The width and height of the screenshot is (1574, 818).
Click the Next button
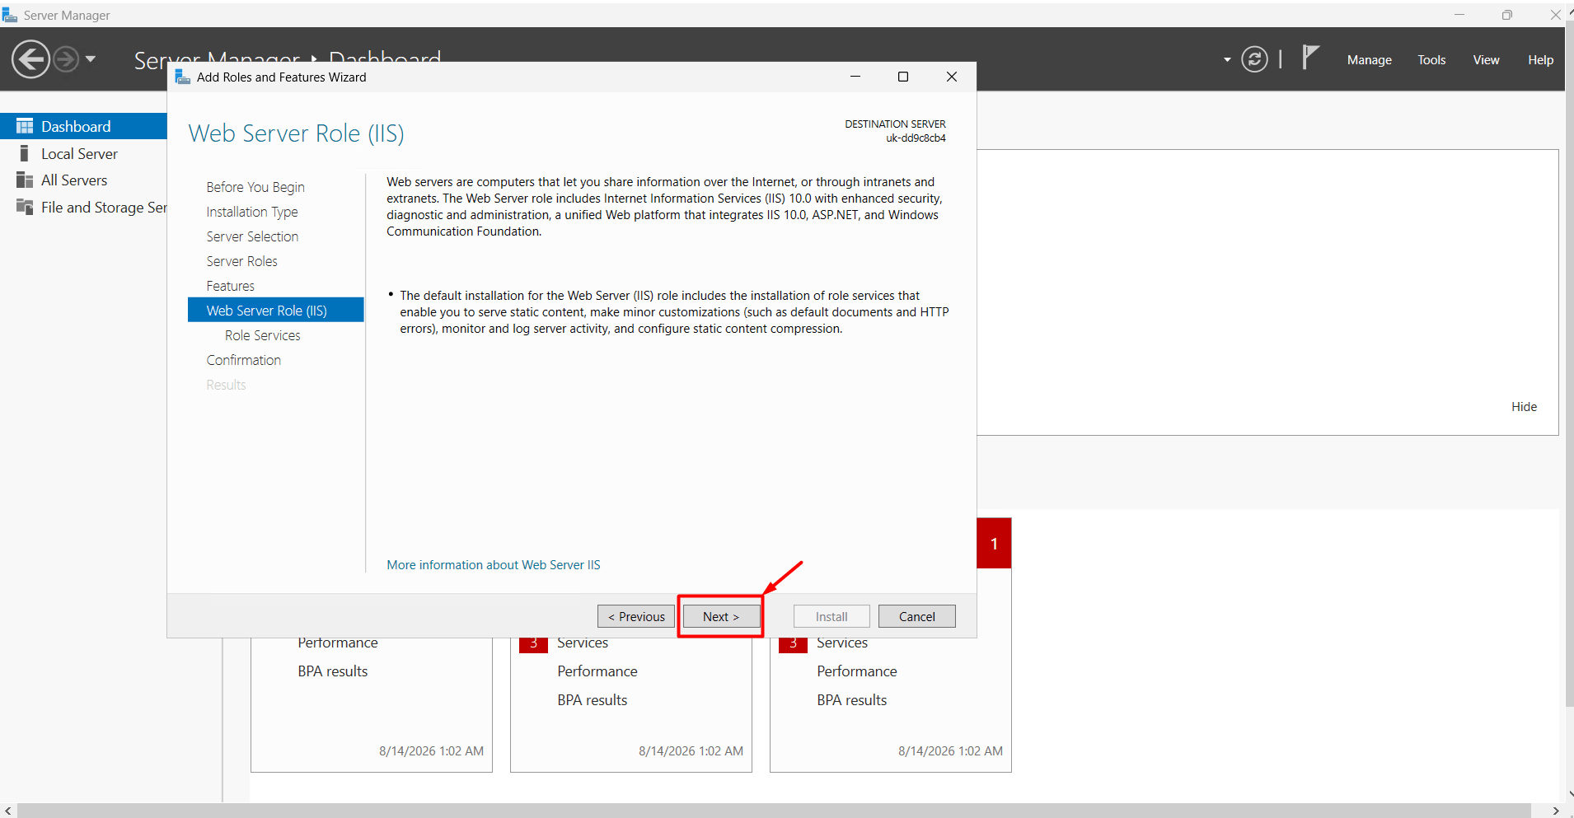pos(721,616)
